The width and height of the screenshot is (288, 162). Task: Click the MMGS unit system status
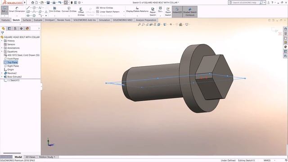coord(267,160)
